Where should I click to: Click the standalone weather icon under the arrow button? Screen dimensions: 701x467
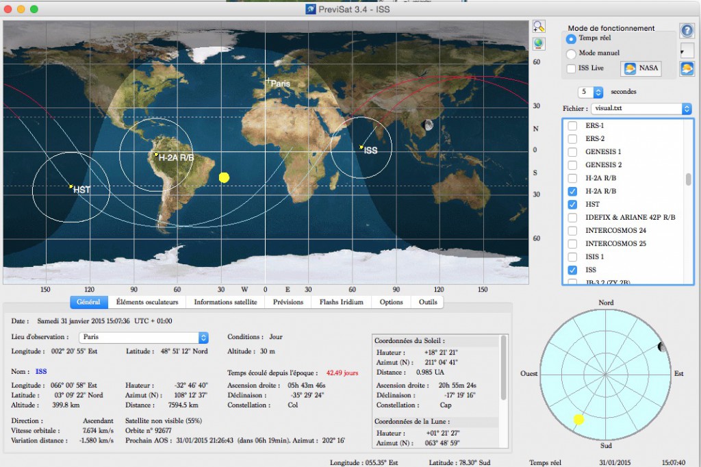[687, 68]
